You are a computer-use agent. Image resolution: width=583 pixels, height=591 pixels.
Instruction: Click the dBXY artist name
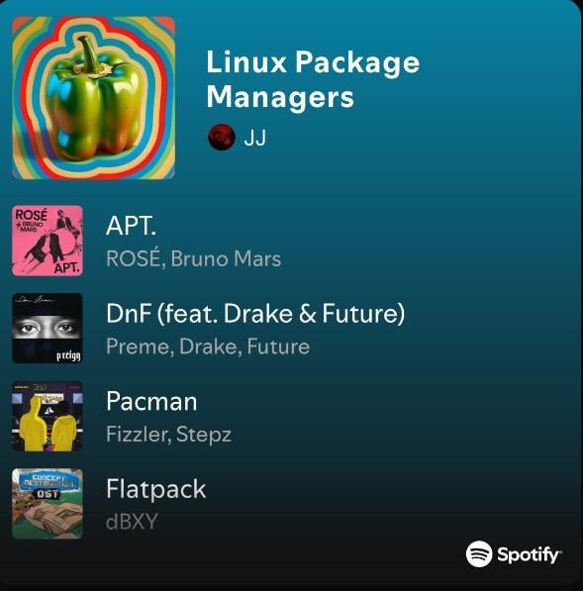[x=132, y=522]
